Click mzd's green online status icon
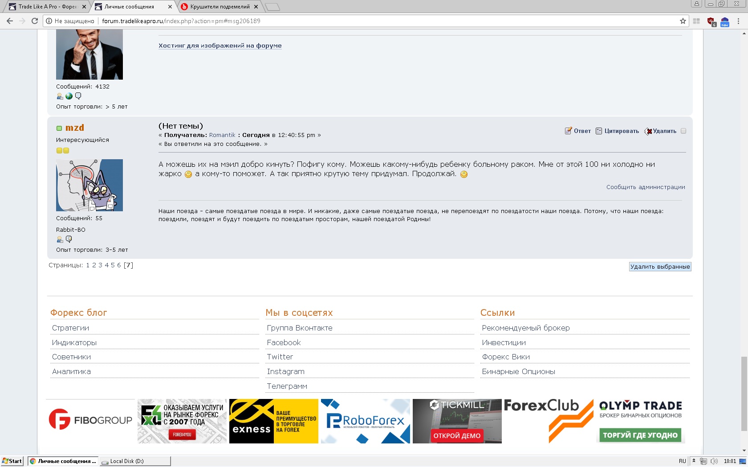 tap(59, 129)
